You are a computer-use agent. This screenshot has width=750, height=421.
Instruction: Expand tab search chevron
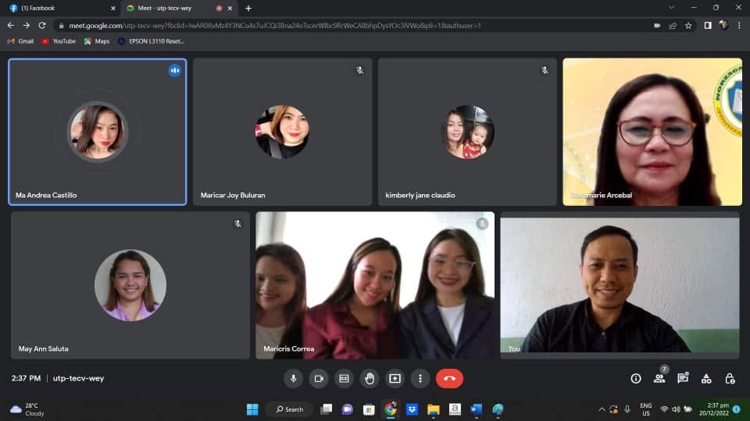(672, 8)
